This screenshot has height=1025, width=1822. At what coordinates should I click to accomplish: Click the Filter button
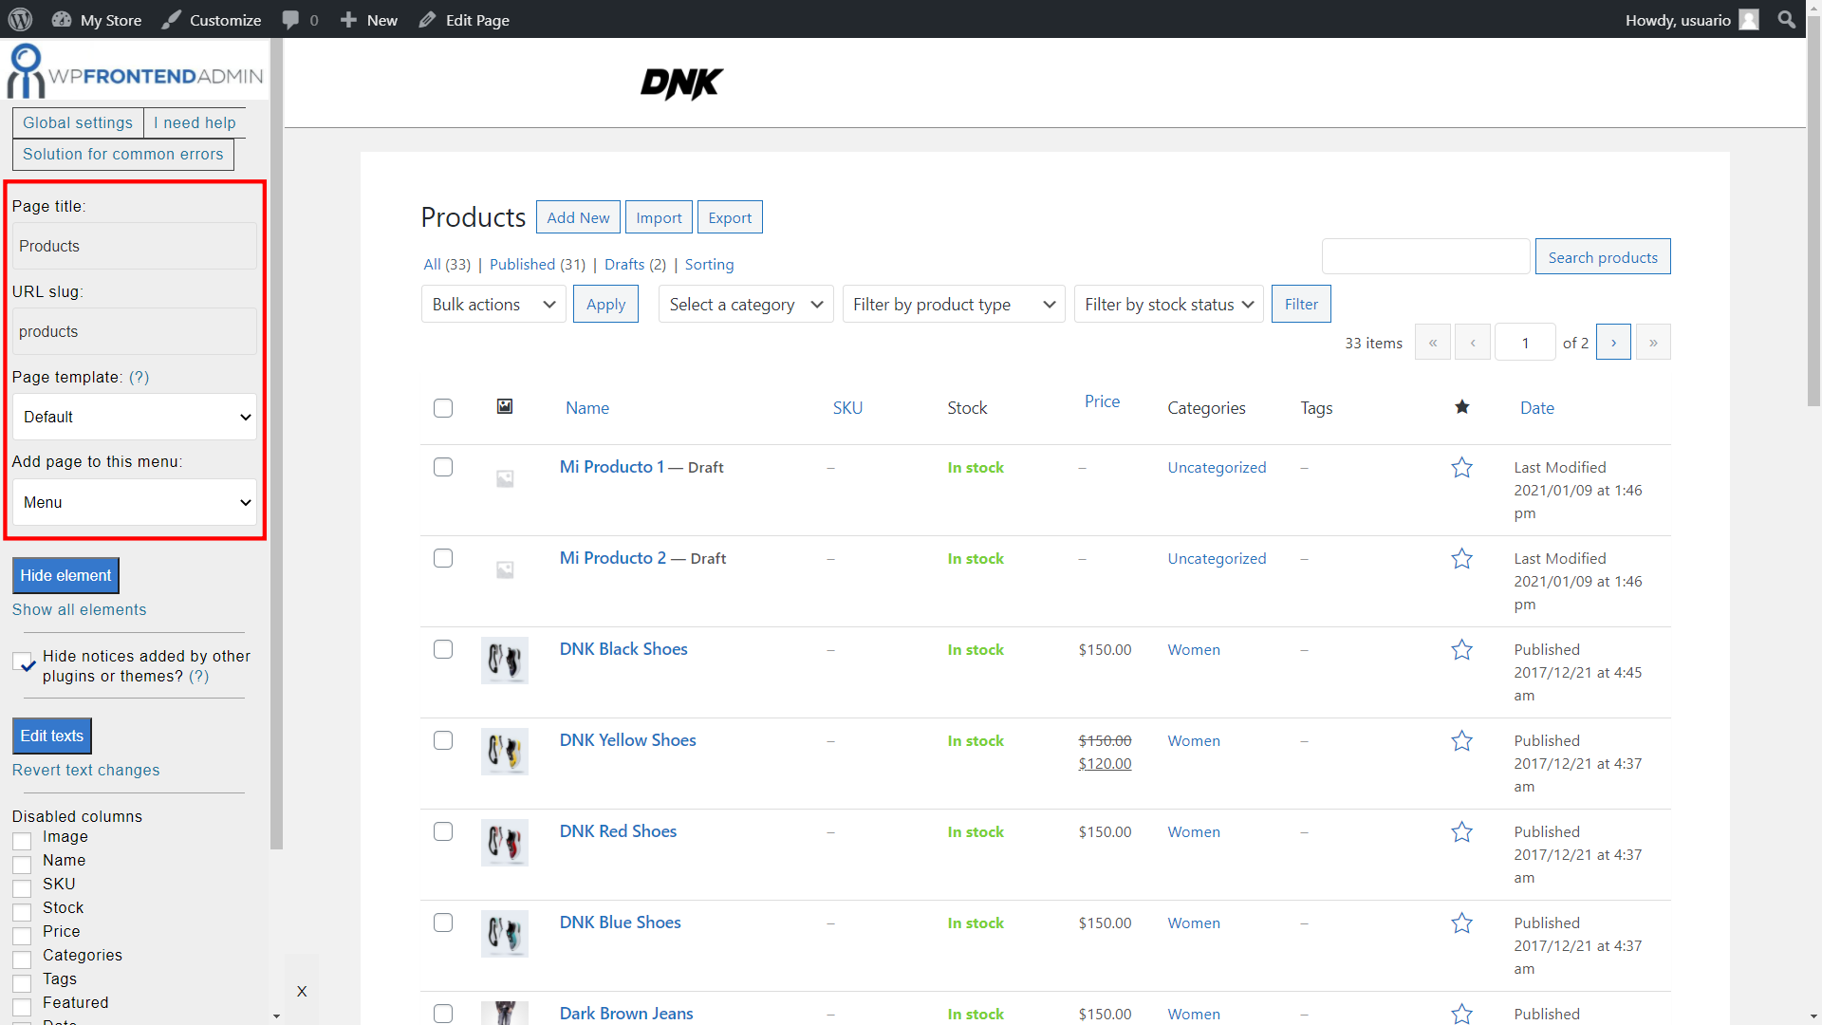(1301, 304)
